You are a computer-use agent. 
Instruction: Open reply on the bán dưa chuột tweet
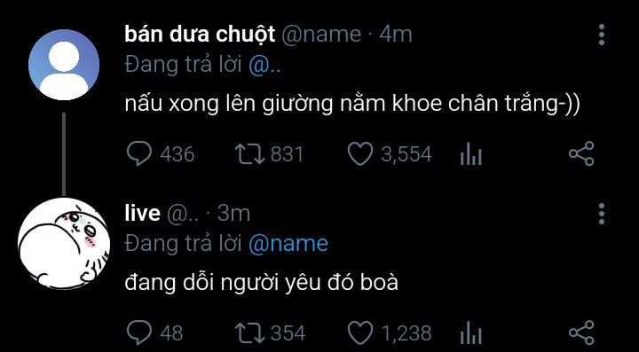pyautogui.click(x=139, y=153)
